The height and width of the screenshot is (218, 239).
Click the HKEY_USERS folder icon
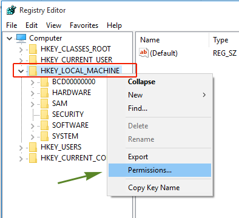(x=33, y=147)
